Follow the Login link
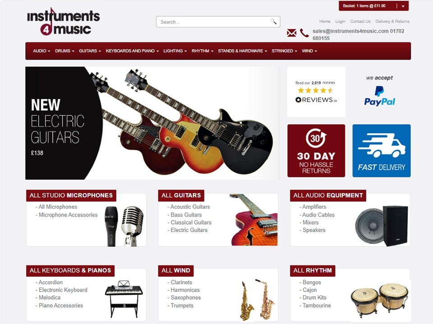This screenshot has width=433, height=324. pyautogui.click(x=340, y=21)
